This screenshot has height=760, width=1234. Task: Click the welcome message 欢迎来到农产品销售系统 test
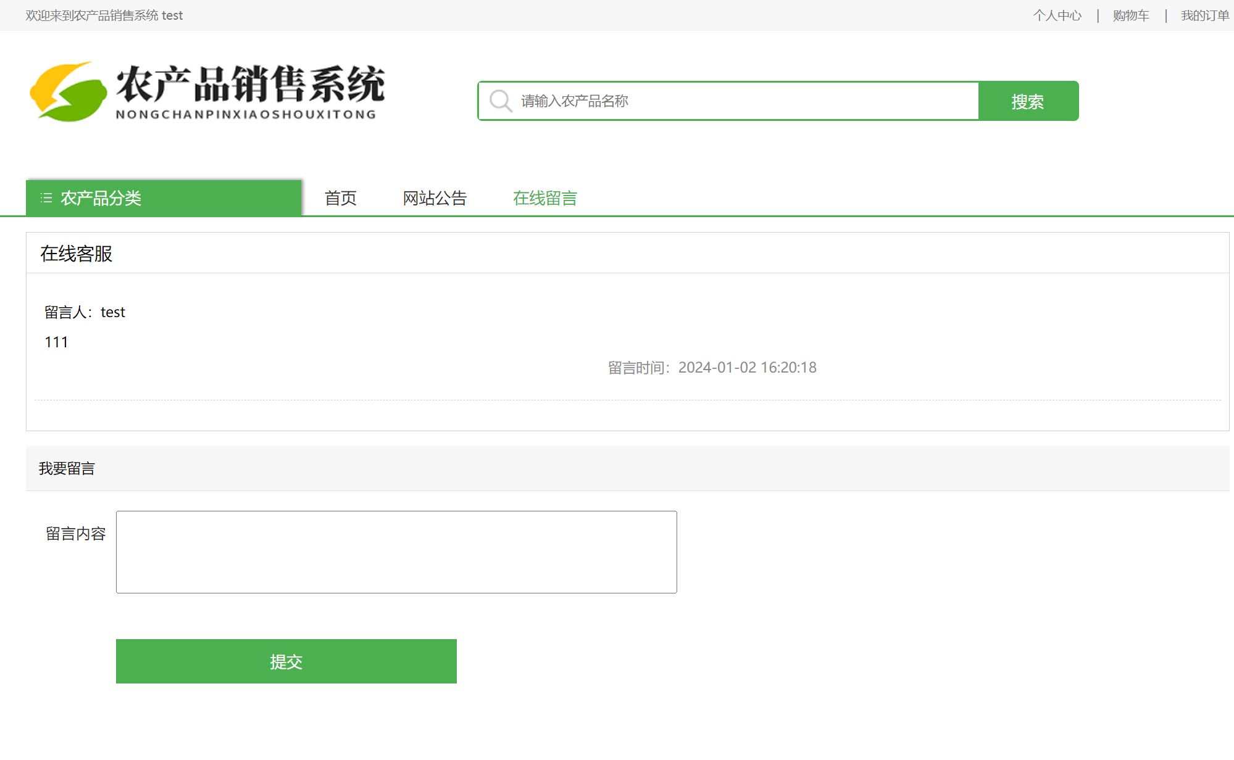tap(104, 15)
